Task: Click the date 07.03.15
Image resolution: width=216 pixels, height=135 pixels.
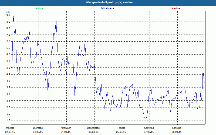Action: (149, 132)
